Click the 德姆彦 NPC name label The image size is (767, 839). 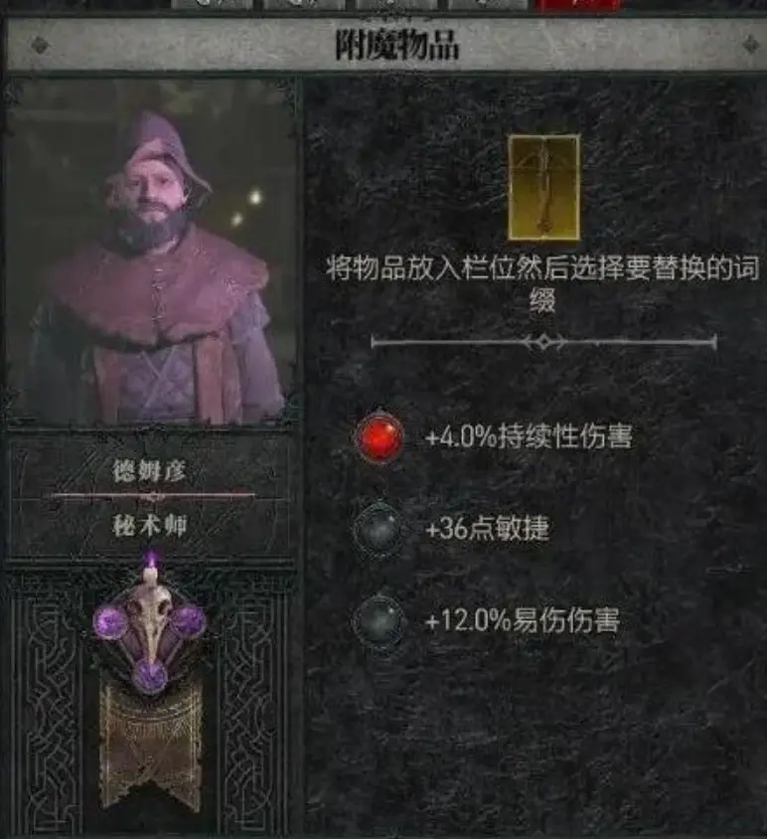149,471
